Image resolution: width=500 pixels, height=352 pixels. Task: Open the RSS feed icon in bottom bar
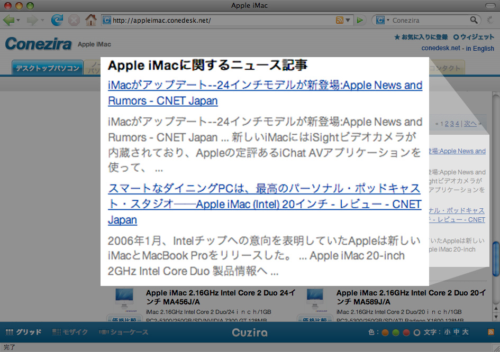tap(490, 332)
